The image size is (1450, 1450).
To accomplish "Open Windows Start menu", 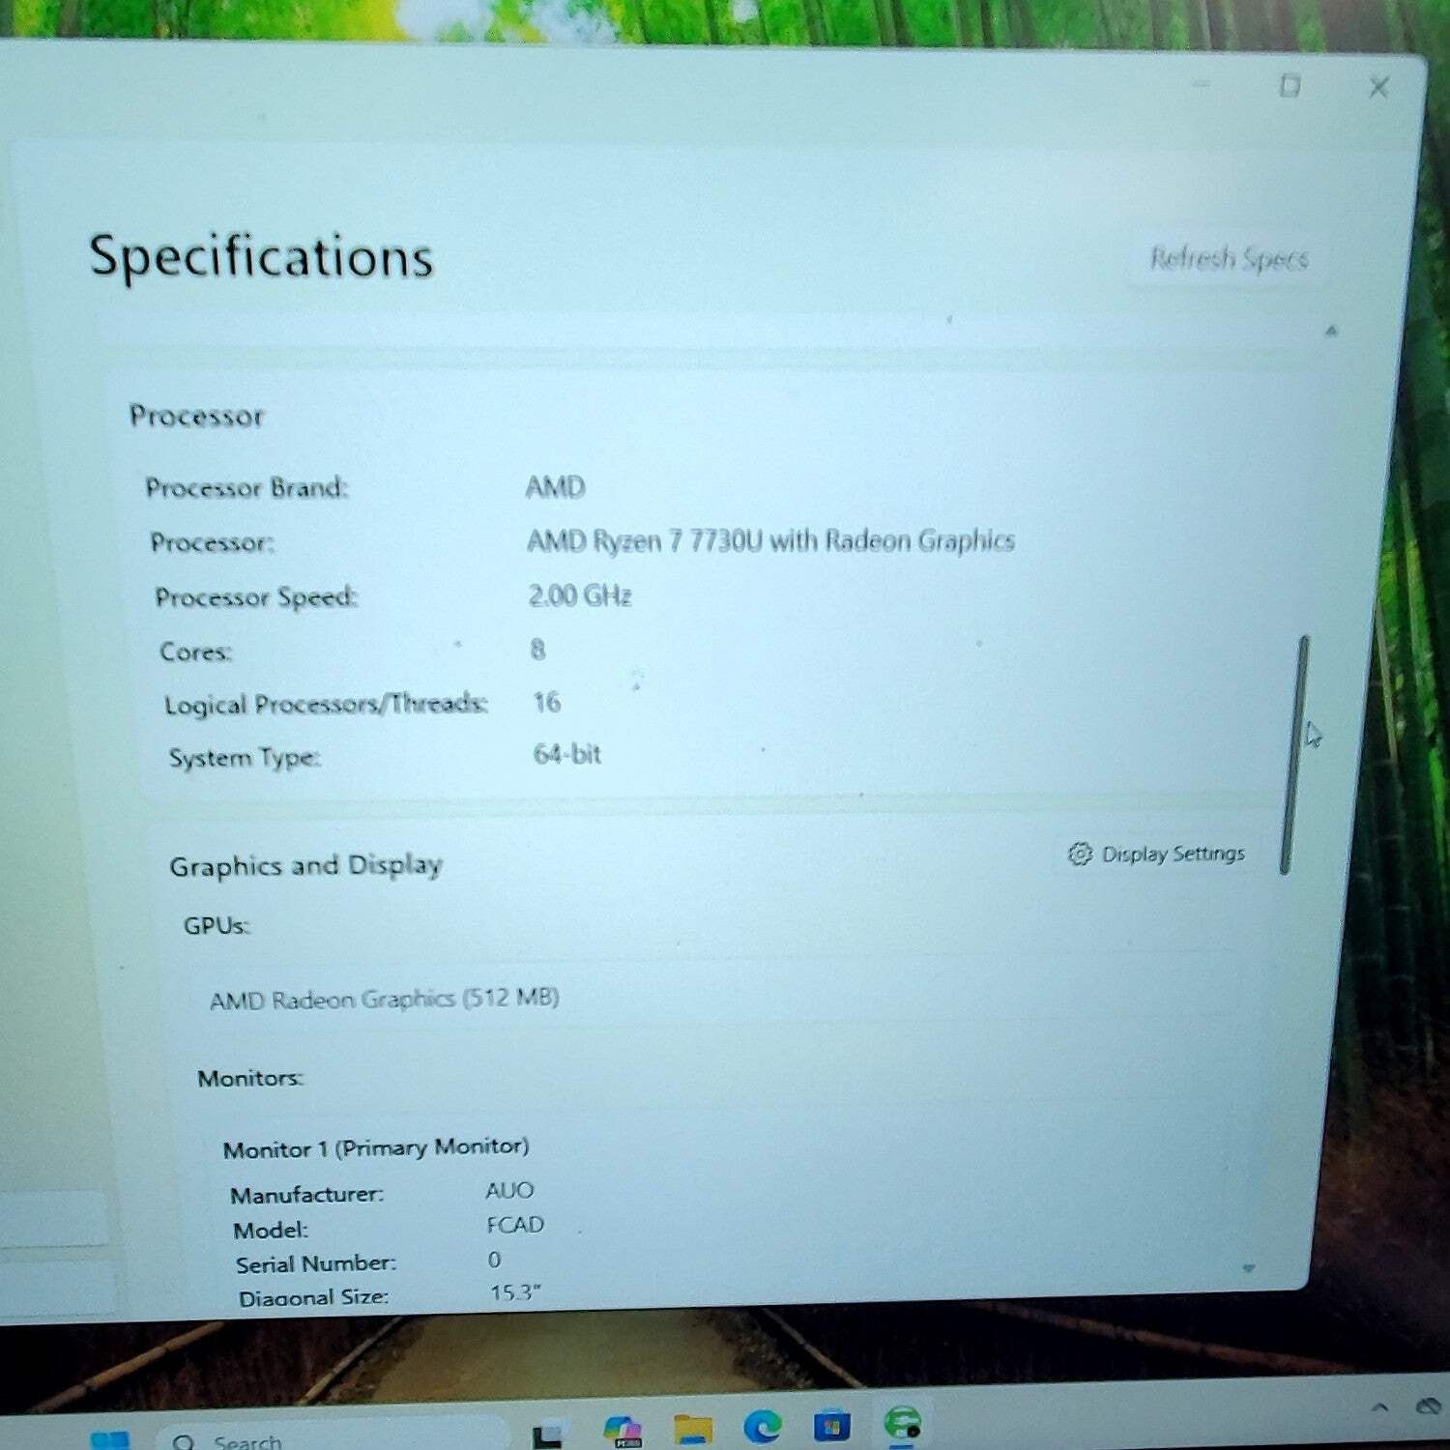I will pos(109,1440).
